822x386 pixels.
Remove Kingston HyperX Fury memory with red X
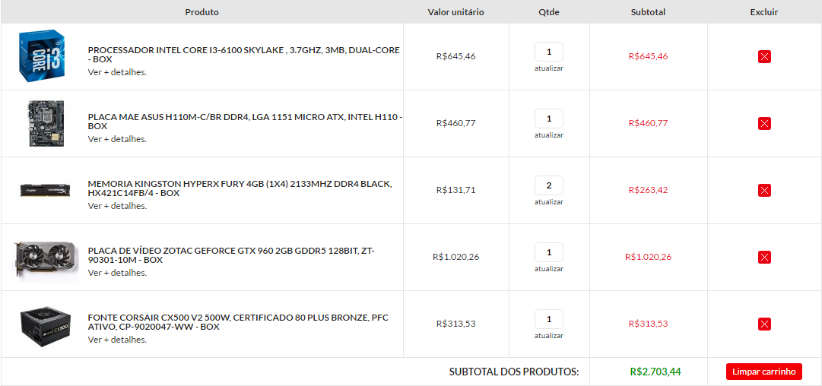pos(763,190)
